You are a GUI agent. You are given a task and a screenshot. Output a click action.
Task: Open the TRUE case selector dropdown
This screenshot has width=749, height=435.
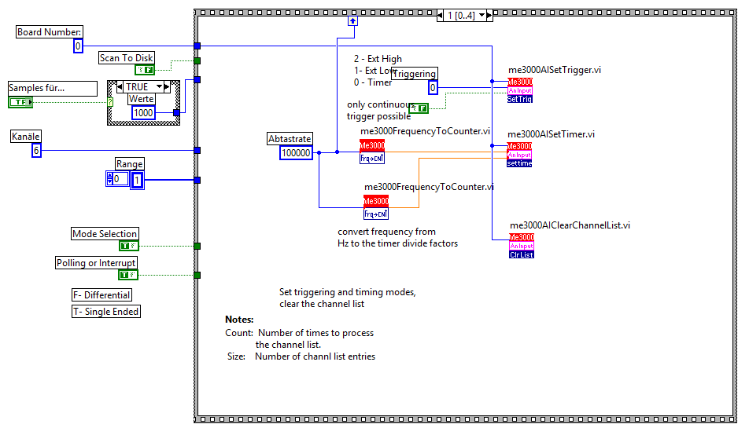click(x=160, y=87)
